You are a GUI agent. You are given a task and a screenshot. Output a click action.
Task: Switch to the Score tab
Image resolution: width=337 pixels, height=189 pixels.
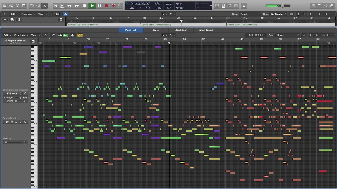[156, 30]
